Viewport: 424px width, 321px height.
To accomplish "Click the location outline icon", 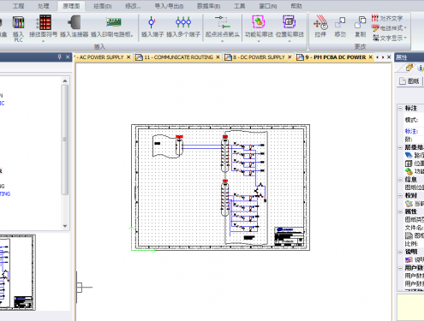I will pos(290,21).
